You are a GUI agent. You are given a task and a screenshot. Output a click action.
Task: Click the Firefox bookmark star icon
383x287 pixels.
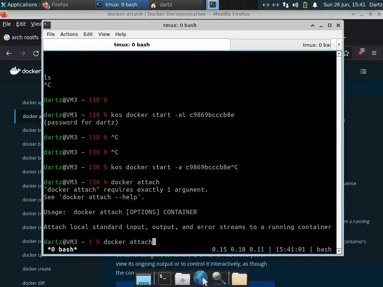pos(346,53)
